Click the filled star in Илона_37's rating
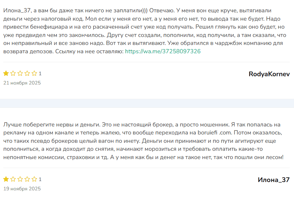 point(6,179)
